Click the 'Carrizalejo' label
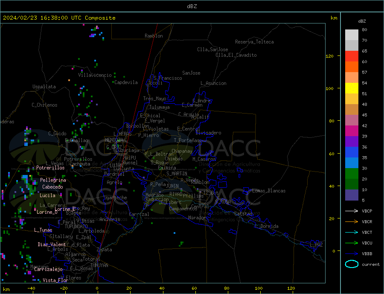This screenshot has width=384, height=294. pos(48,270)
